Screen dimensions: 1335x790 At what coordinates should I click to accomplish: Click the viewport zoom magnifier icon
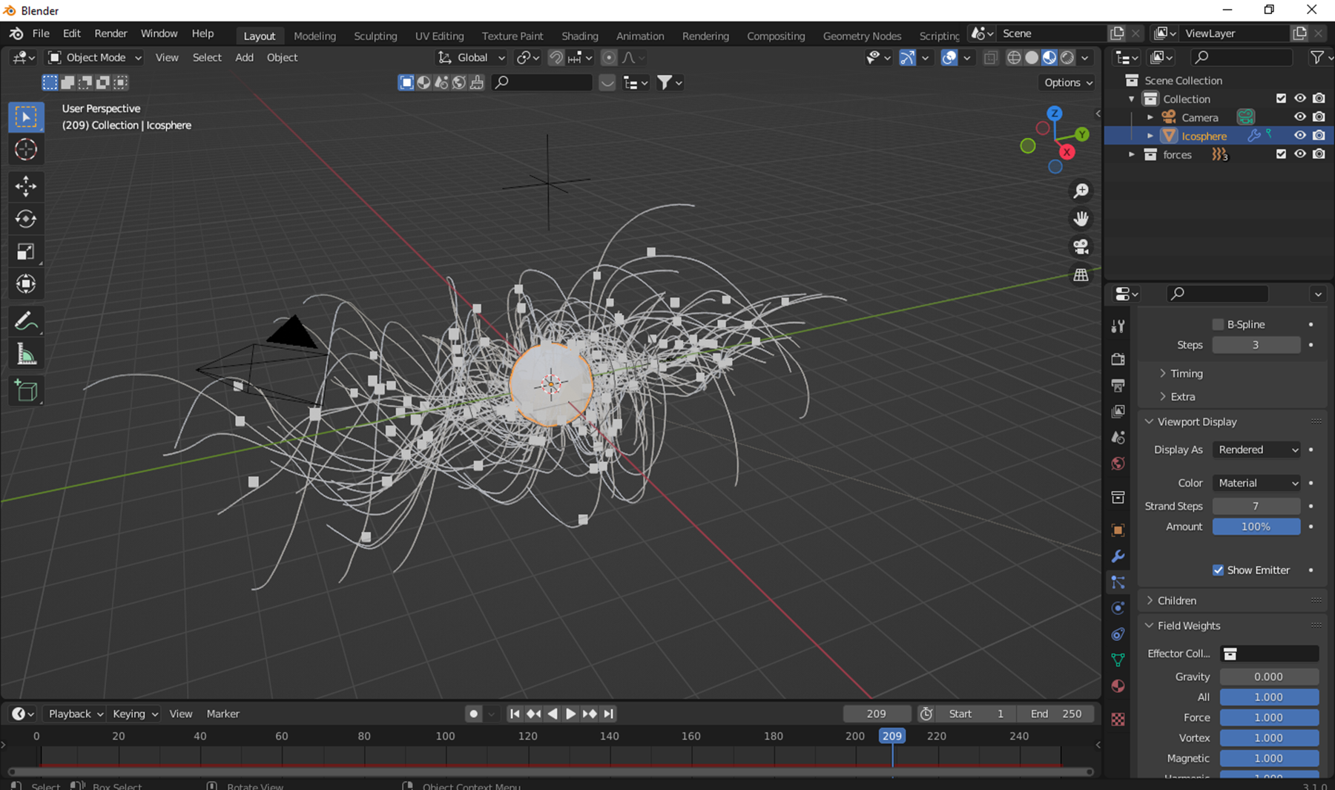[x=1081, y=191]
